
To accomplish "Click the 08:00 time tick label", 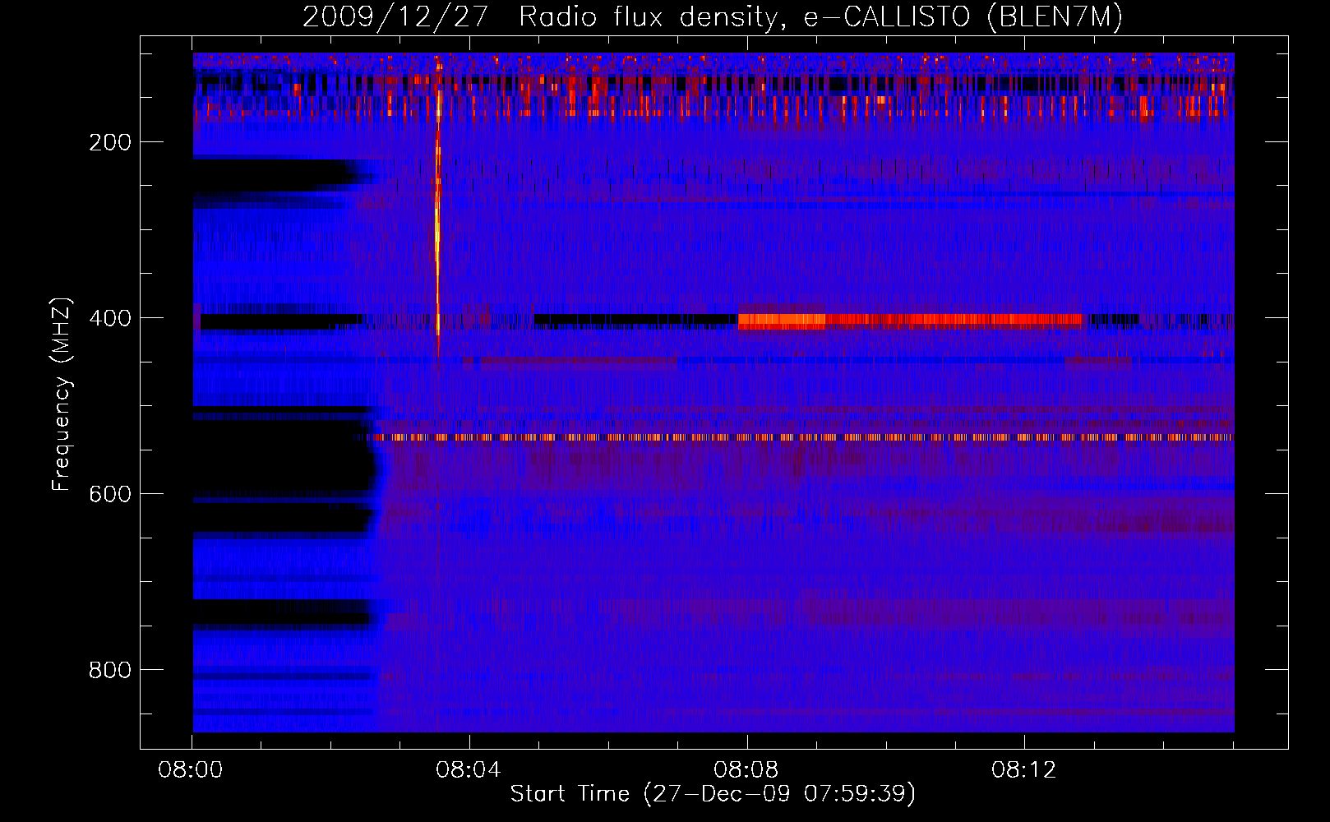I will point(191,770).
